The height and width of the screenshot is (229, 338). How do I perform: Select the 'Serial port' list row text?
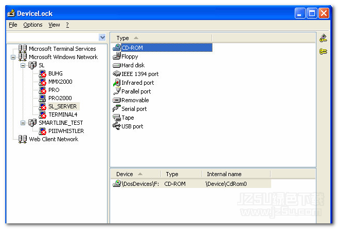pos(134,109)
